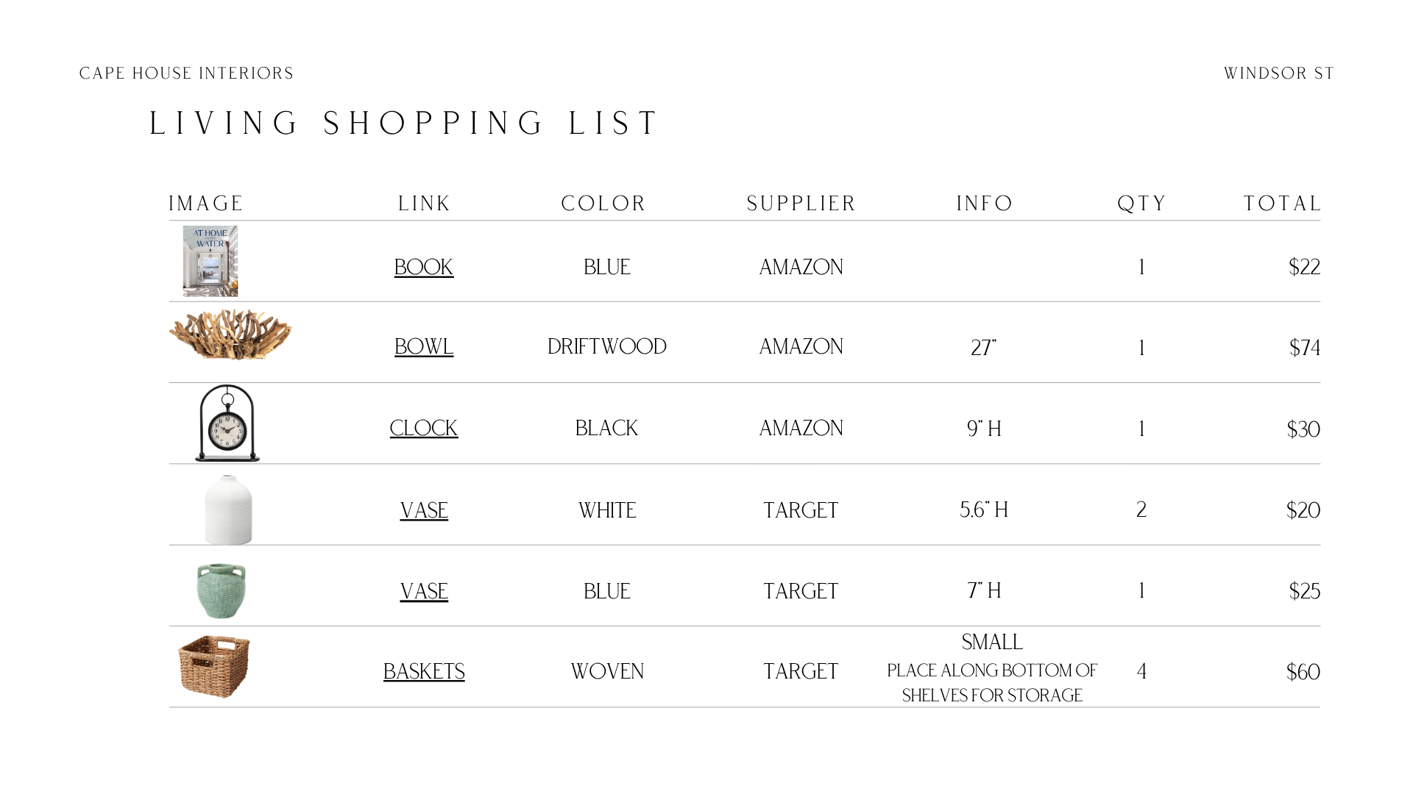Select the driftwood bowl image
The image size is (1413, 794).
[x=230, y=335]
